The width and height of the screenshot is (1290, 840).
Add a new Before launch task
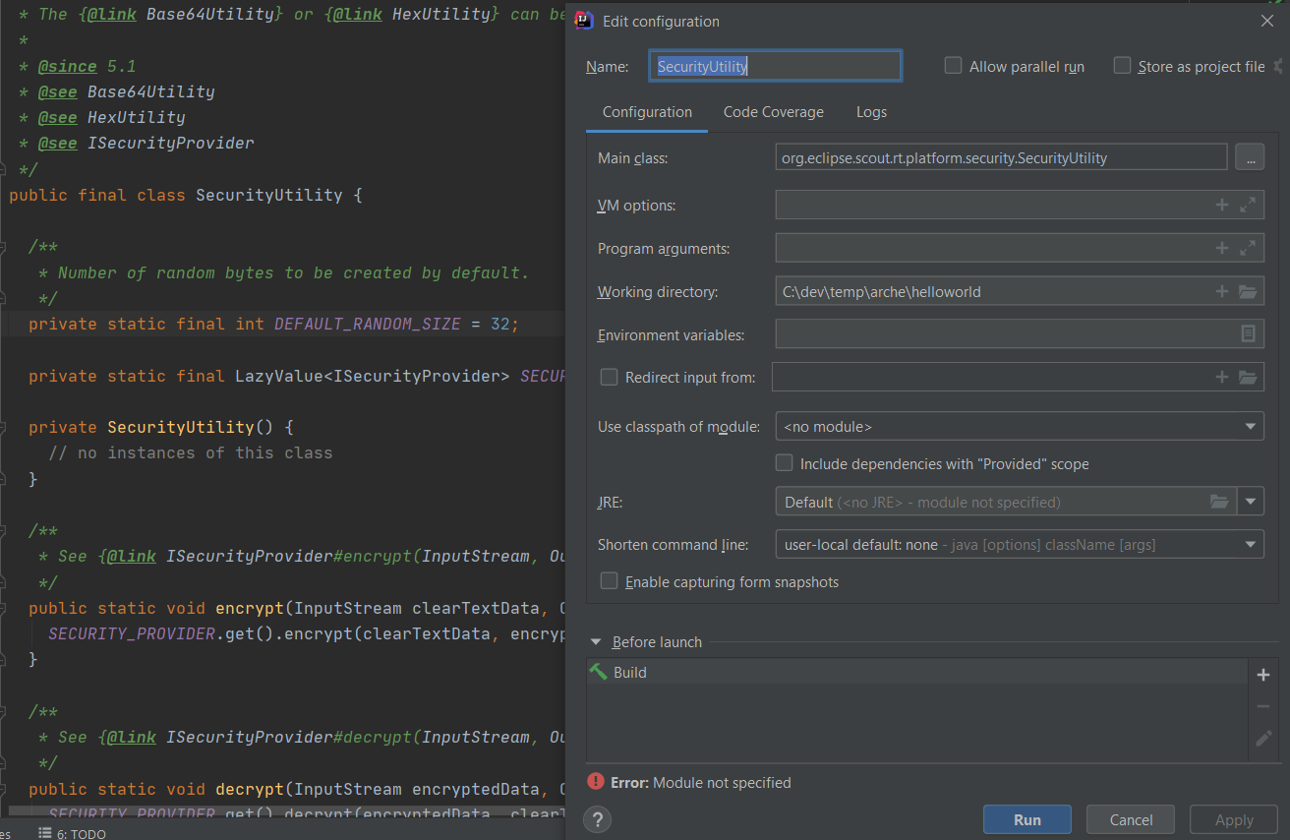[x=1263, y=675]
